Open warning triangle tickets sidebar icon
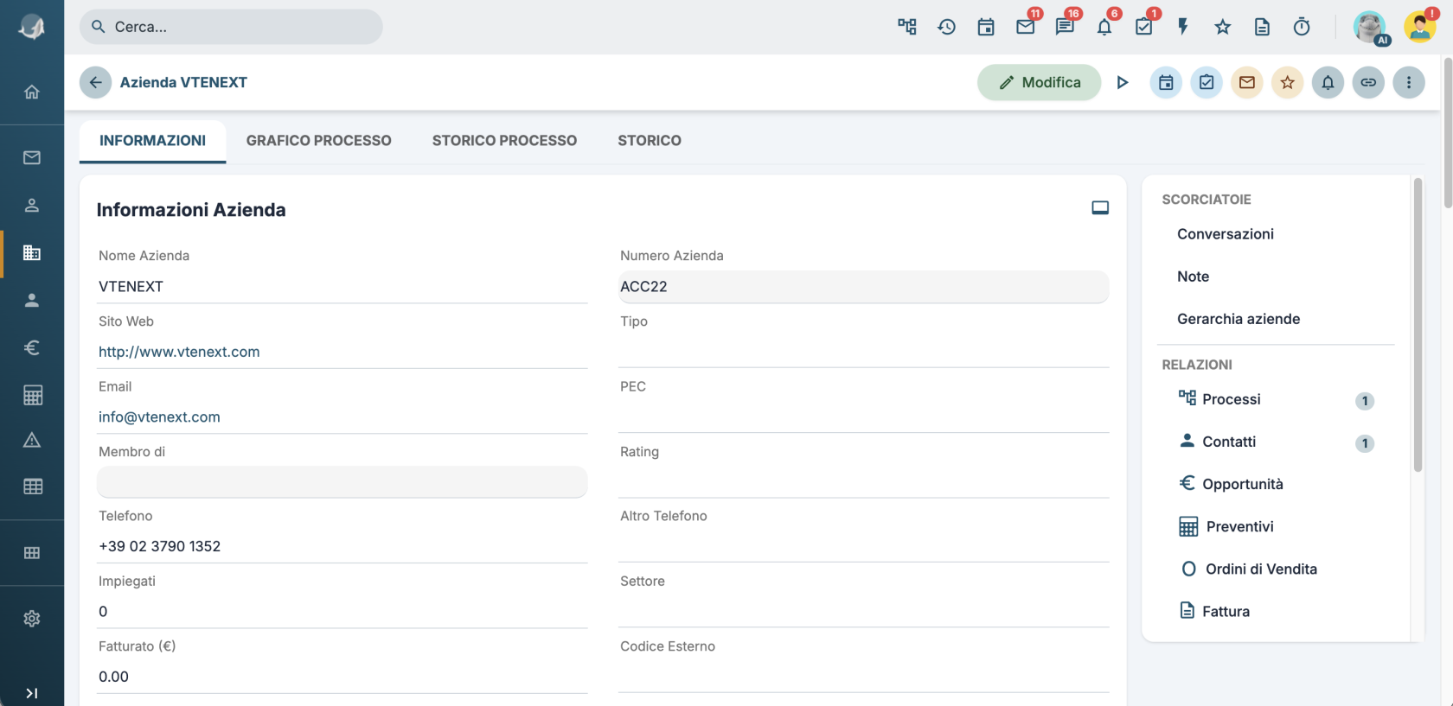 32,440
